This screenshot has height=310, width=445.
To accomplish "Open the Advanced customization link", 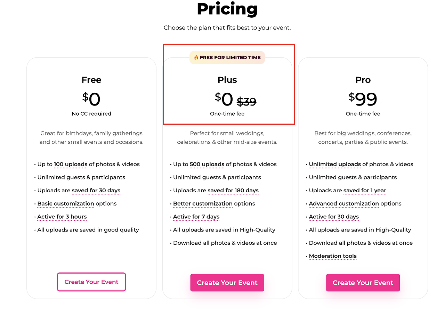I will click(x=343, y=204).
